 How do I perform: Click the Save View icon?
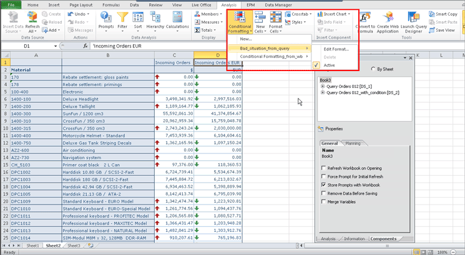pos(431,30)
